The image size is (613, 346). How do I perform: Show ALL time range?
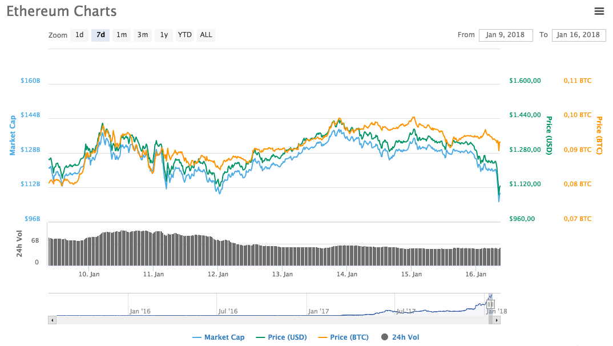pos(206,35)
